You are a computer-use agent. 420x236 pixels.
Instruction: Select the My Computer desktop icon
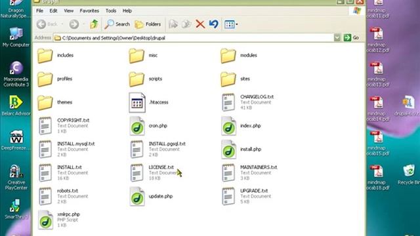(16, 37)
